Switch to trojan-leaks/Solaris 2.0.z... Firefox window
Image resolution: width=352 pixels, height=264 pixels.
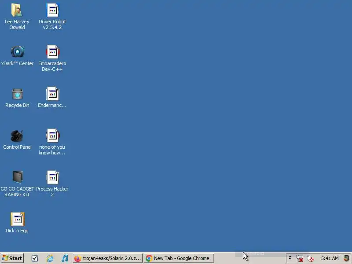point(108,258)
